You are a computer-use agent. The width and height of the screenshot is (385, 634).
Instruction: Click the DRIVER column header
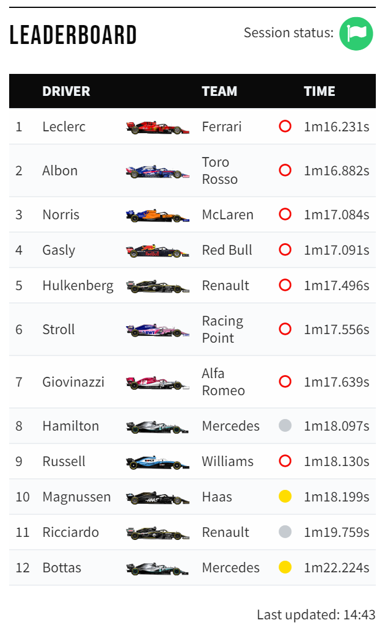[x=67, y=92]
